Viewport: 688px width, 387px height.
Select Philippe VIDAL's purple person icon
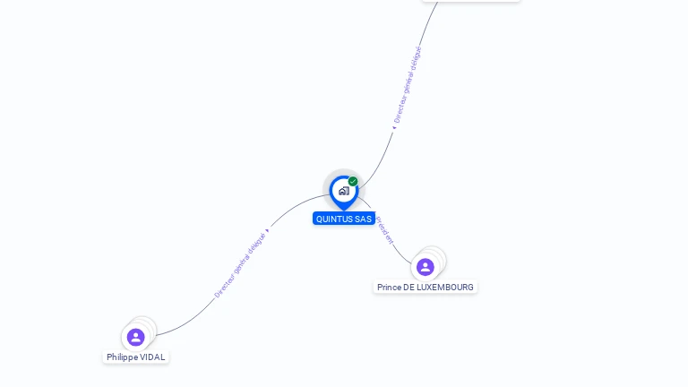click(135, 338)
